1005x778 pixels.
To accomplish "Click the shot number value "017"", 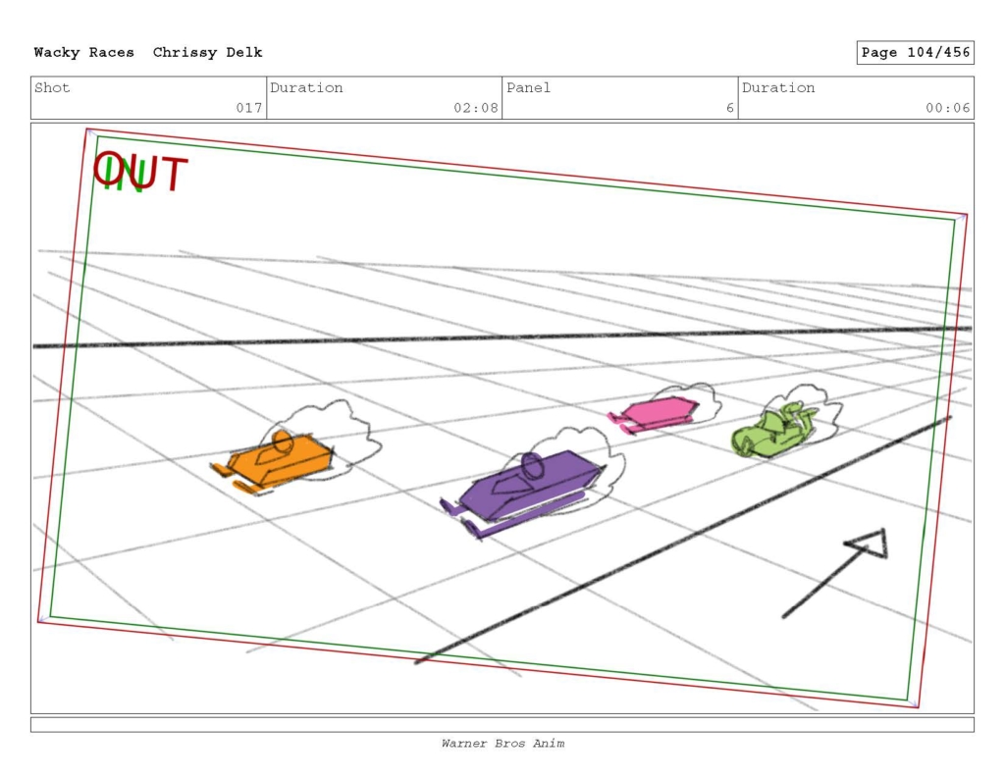I will [x=249, y=108].
